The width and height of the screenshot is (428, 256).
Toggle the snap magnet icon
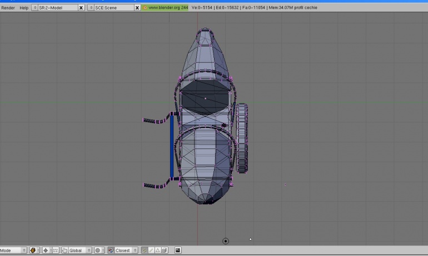pyautogui.click(x=111, y=250)
